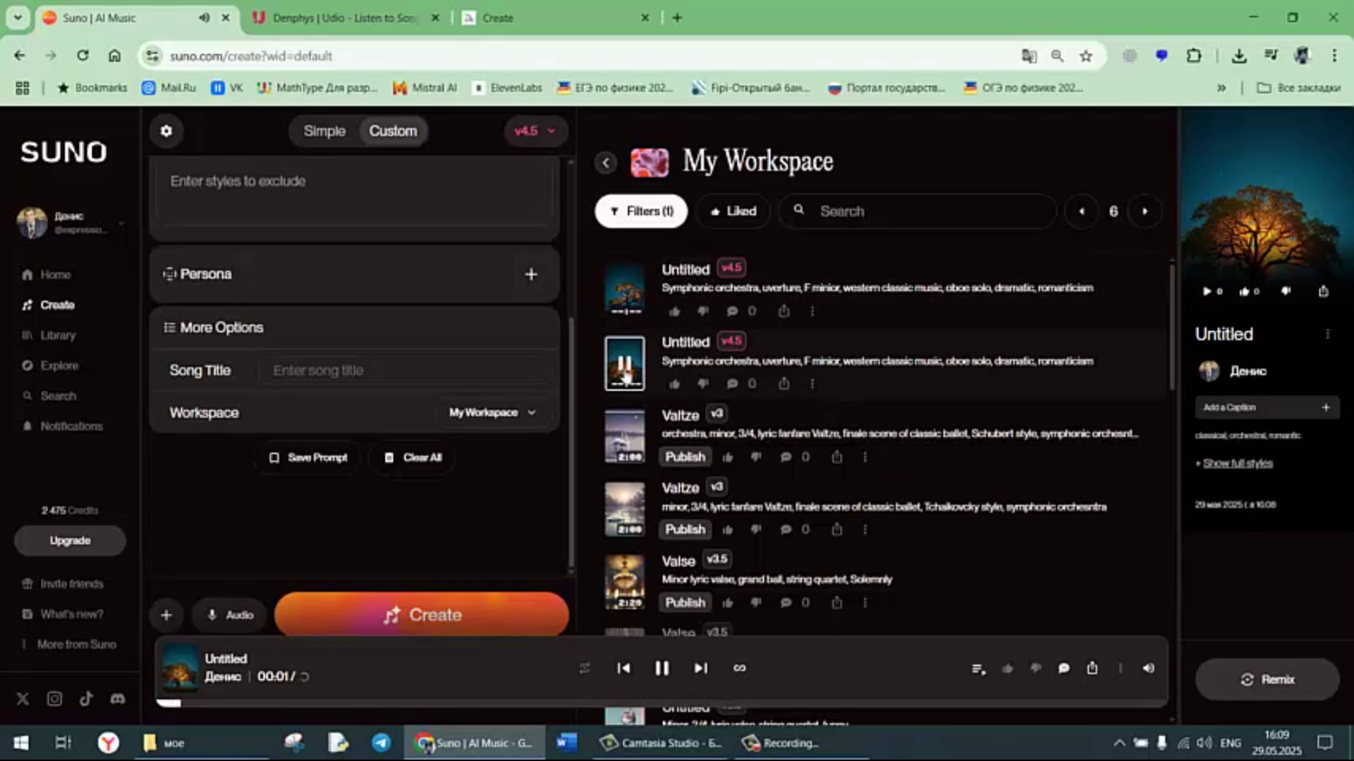Add a Persona with plus icon
The width and height of the screenshot is (1354, 761).
click(531, 274)
